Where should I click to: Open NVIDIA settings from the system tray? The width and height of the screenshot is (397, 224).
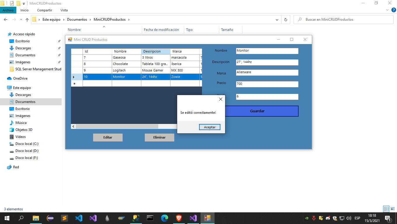pos(307,218)
